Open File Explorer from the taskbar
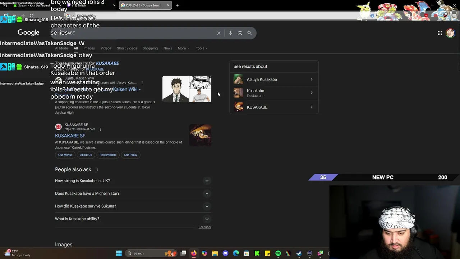460x259 pixels. click(215, 253)
